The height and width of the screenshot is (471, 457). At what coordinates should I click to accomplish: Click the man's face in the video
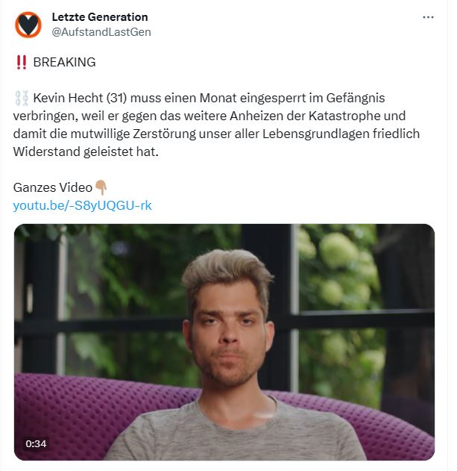point(228,334)
